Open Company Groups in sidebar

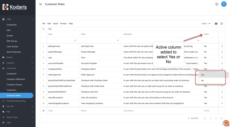[14, 84]
